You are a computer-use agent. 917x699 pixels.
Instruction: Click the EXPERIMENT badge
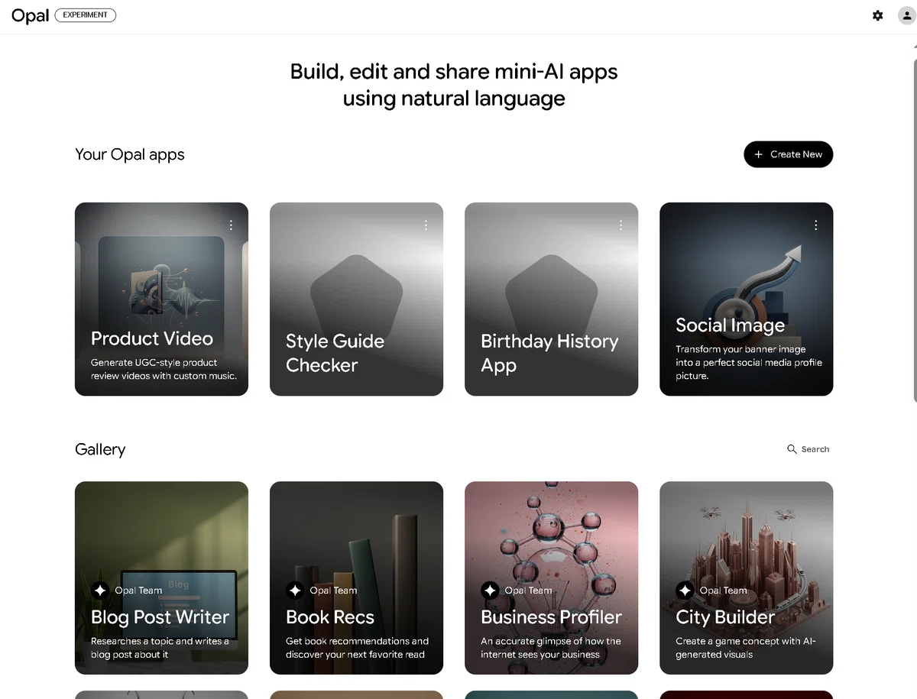click(86, 15)
